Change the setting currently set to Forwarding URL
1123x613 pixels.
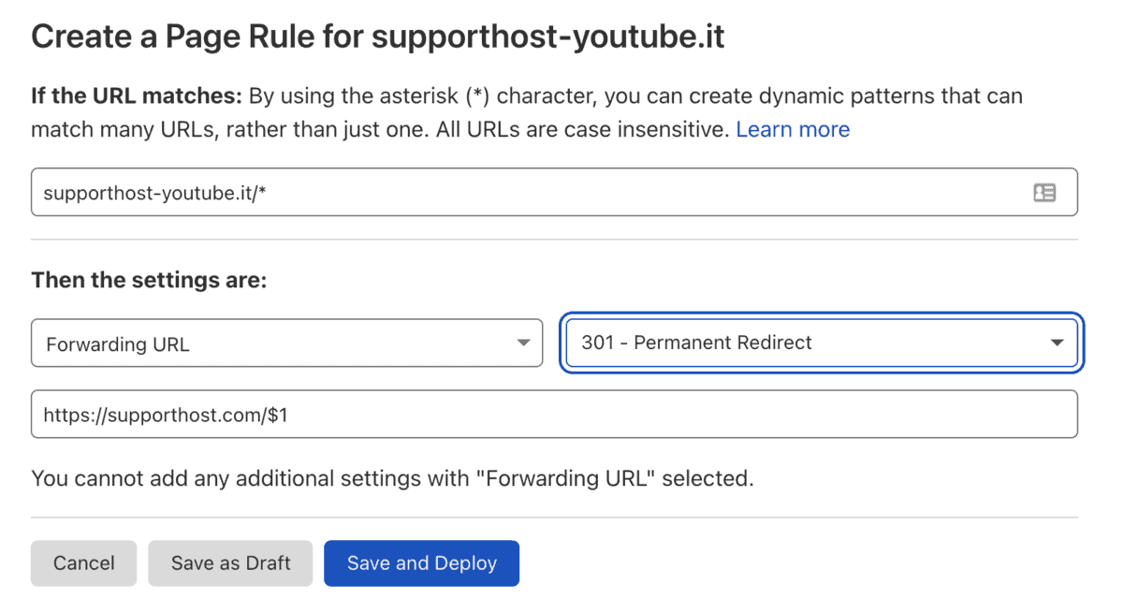287,343
